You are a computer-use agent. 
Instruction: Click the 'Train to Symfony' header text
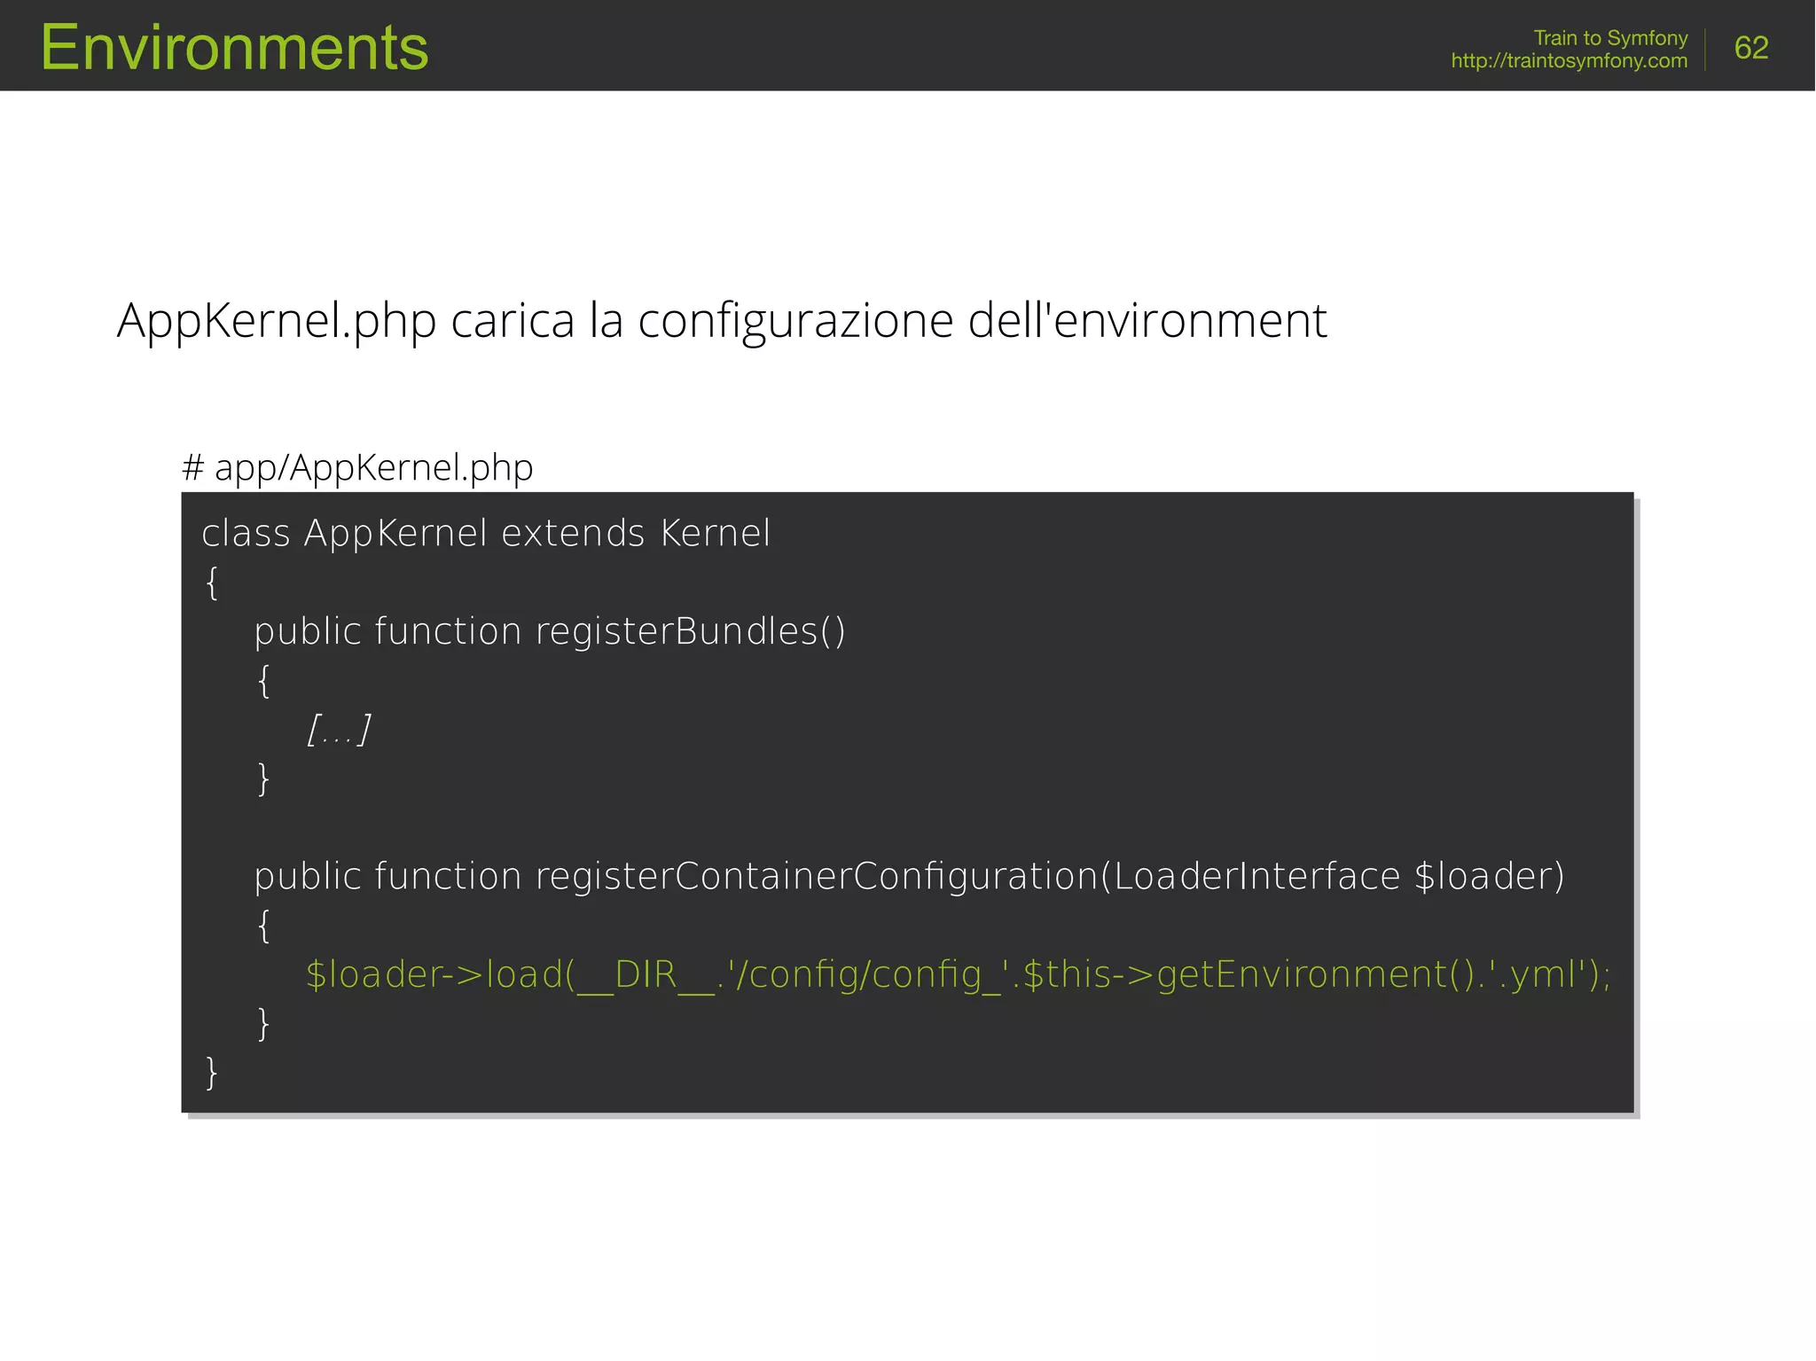(1610, 38)
